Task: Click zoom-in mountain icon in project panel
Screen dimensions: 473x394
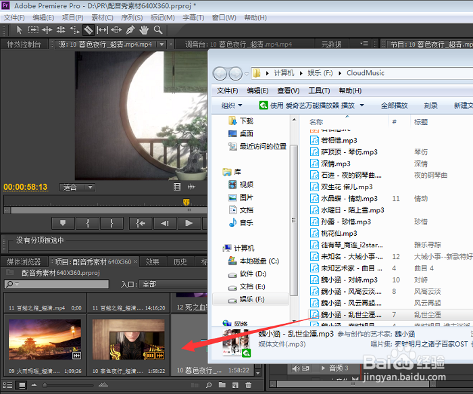Action: tap(103, 385)
